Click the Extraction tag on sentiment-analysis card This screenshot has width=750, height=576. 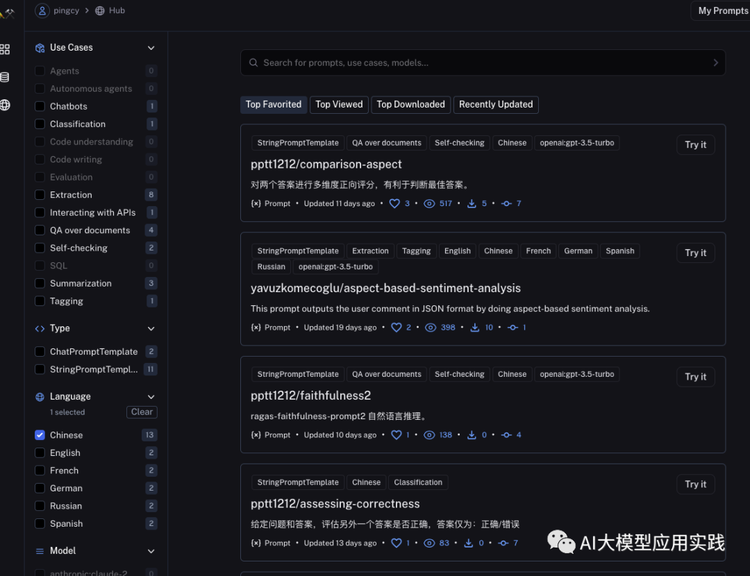(x=370, y=251)
